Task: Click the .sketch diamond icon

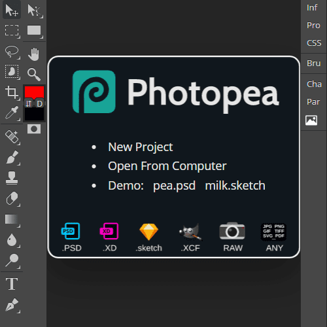Action: pos(148,232)
